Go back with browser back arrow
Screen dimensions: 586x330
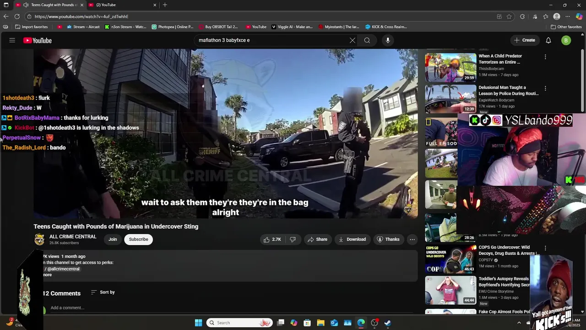coord(6,16)
